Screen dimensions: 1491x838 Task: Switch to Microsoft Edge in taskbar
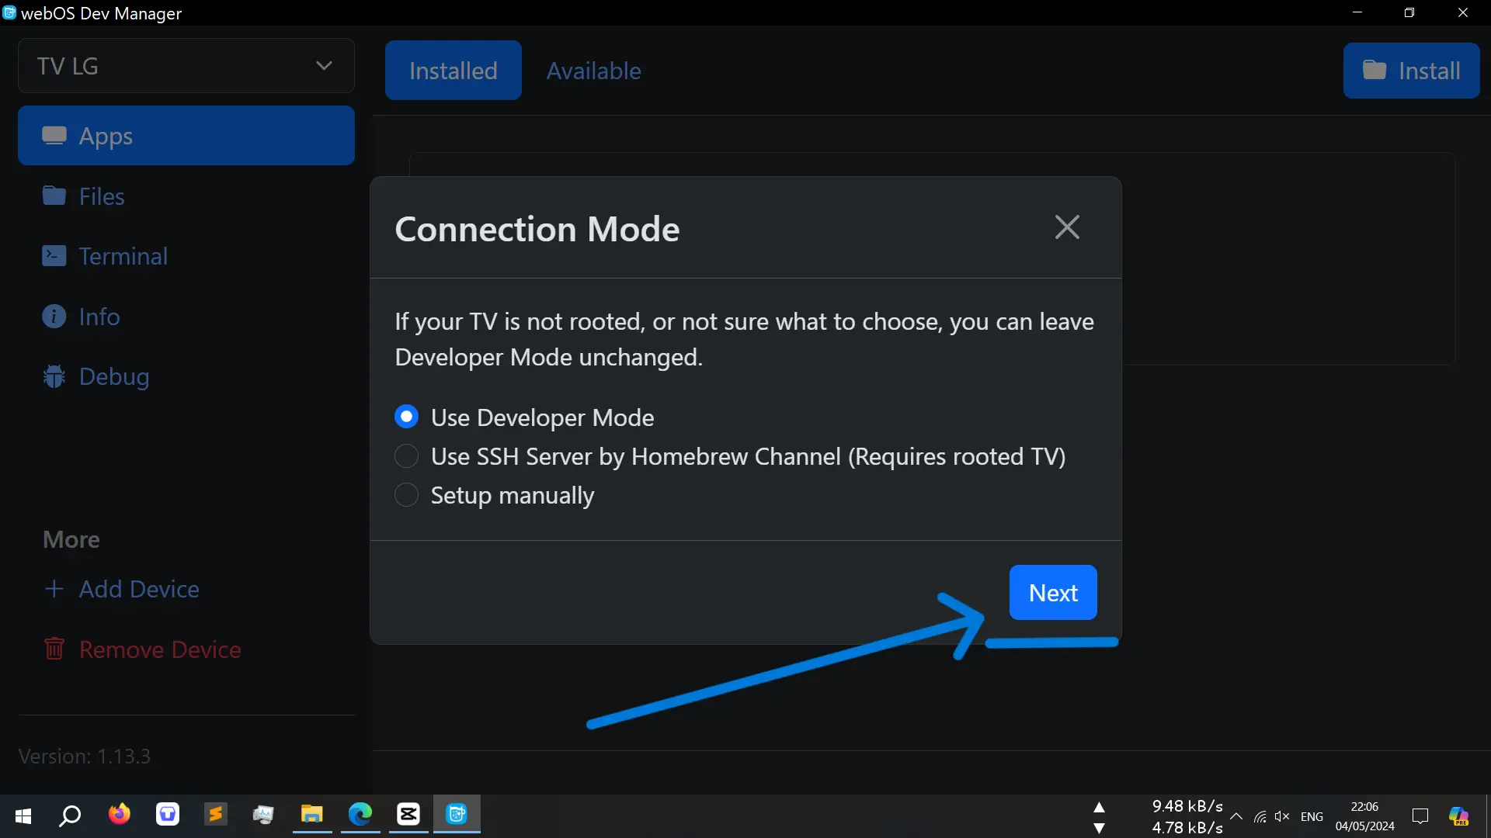click(x=360, y=814)
